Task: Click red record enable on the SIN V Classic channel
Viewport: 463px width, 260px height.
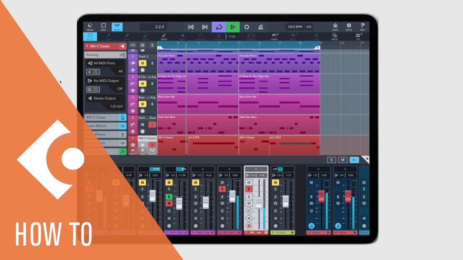Action: click(x=249, y=226)
